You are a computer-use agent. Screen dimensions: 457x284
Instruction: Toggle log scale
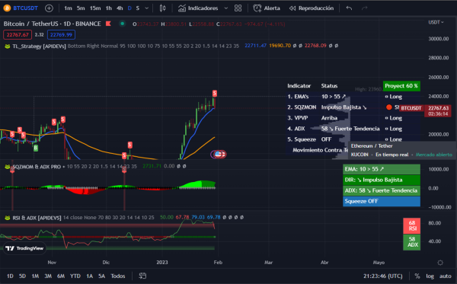pyautogui.click(x=430, y=276)
